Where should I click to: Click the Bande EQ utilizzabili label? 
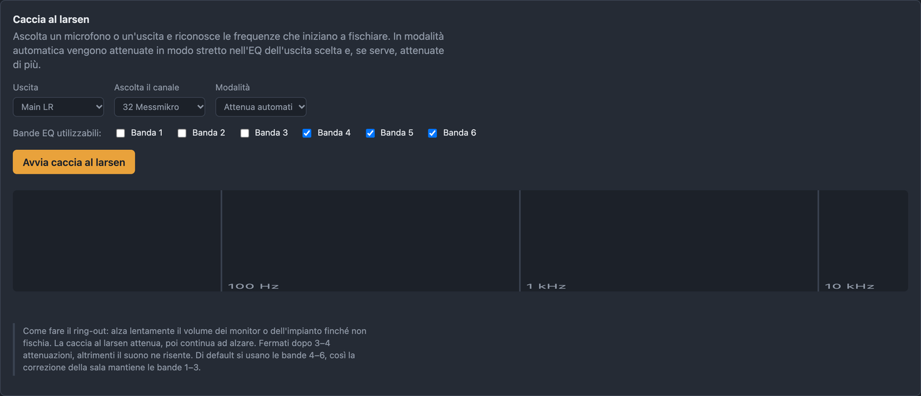57,133
